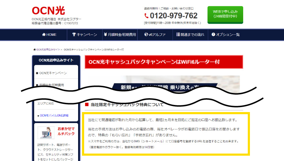Select OCN光キャンペーン in the sidebar
Screen dimensions: 284x161
pos(53,73)
